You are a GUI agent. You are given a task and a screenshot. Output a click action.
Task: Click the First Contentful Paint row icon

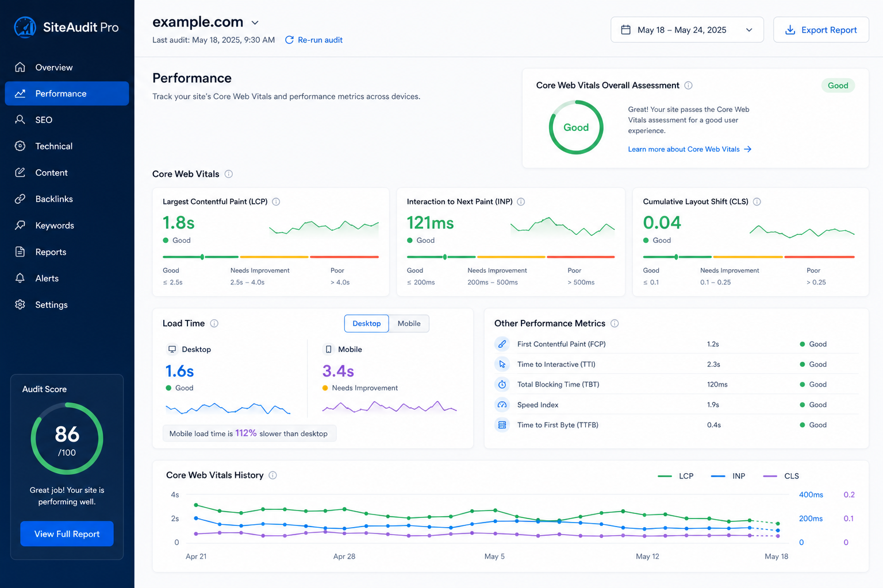(502, 344)
